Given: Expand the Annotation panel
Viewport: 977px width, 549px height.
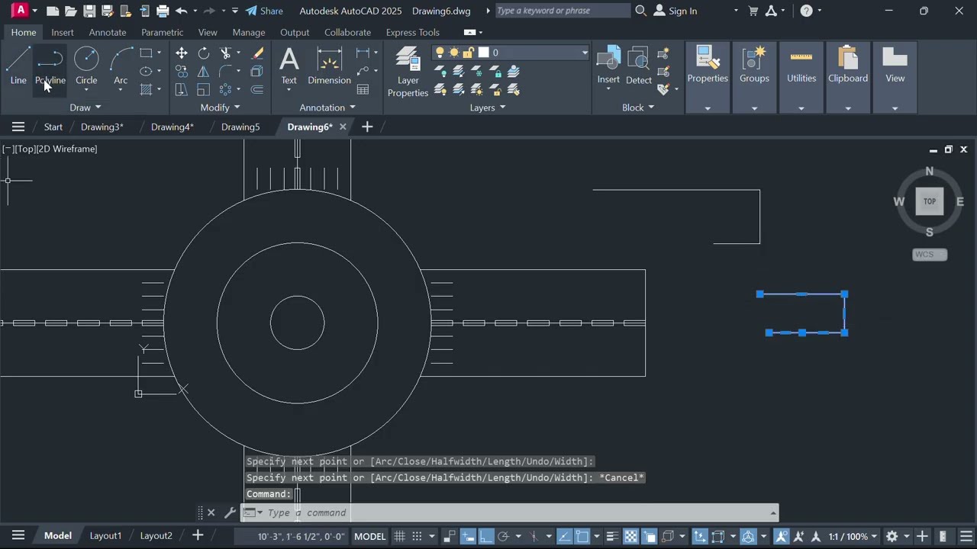Looking at the screenshot, I should [x=327, y=108].
